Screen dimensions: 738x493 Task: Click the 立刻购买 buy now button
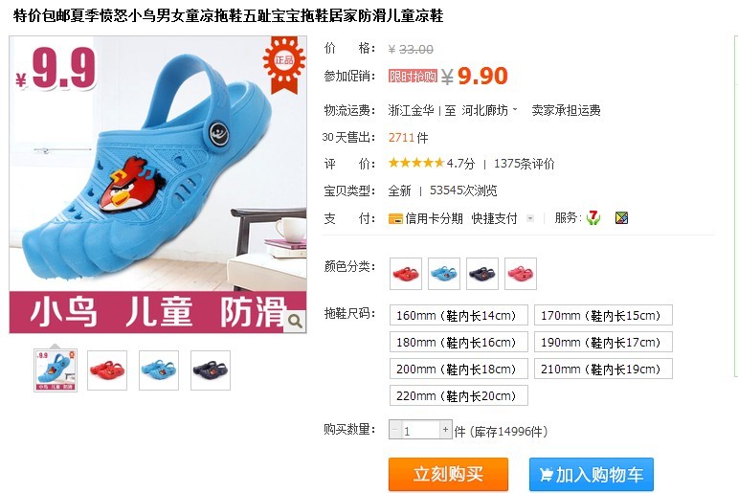tap(448, 474)
